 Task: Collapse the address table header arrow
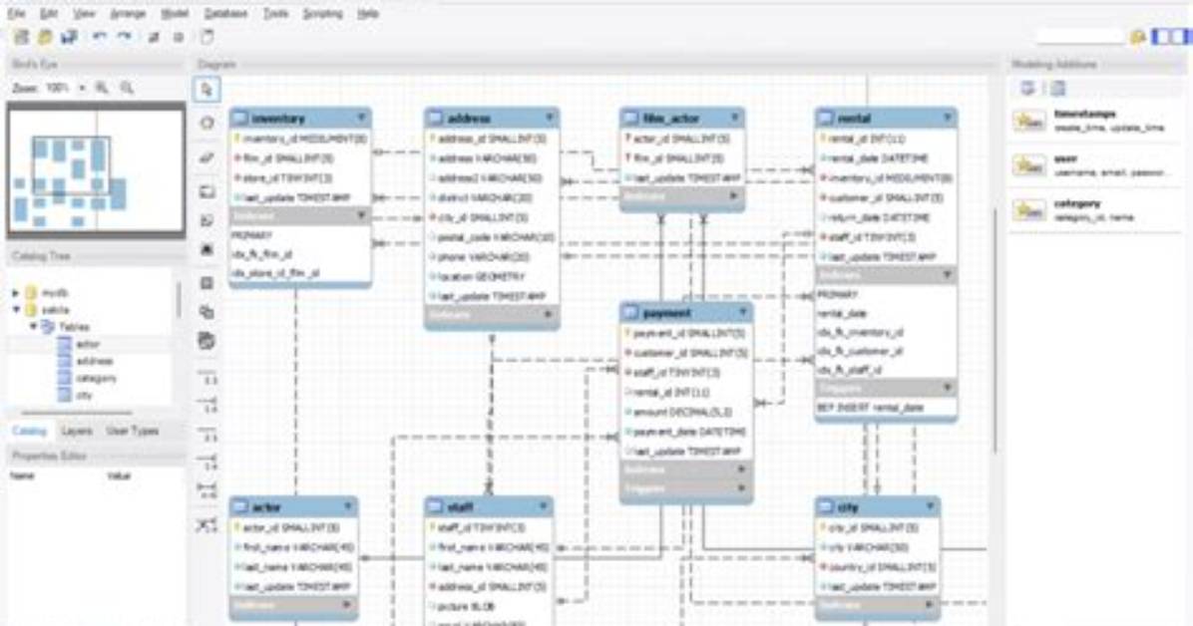coord(550,118)
